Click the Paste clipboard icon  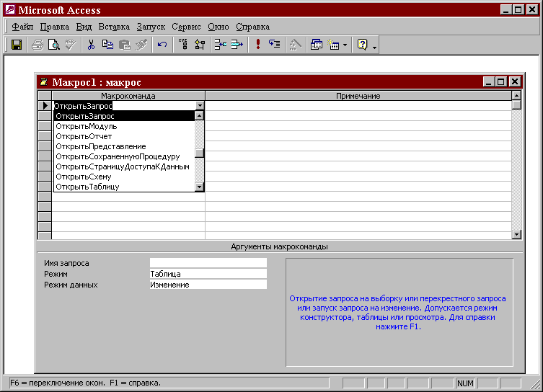(x=124, y=45)
